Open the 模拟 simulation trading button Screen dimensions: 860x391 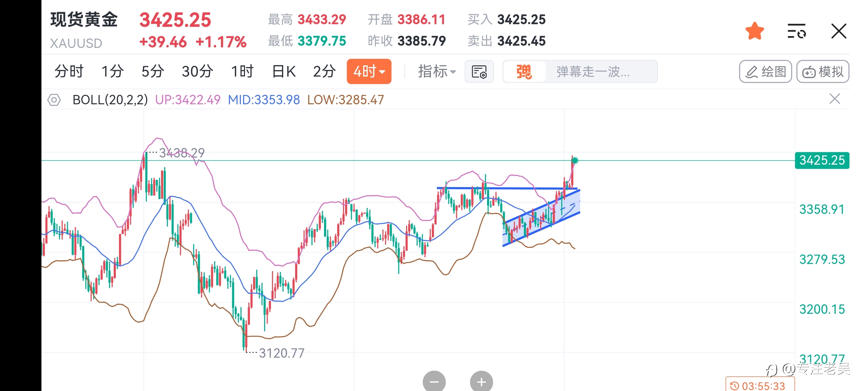(x=823, y=71)
